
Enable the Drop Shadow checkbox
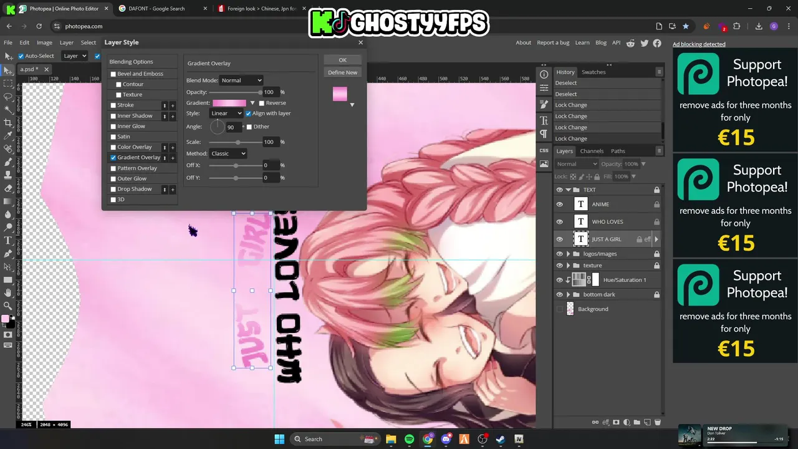click(113, 189)
